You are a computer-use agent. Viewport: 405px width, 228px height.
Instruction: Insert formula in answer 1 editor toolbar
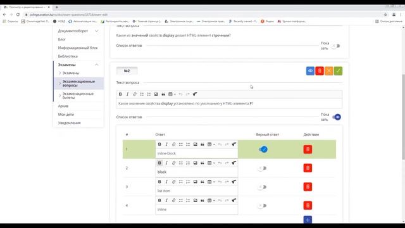click(x=234, y=144)
